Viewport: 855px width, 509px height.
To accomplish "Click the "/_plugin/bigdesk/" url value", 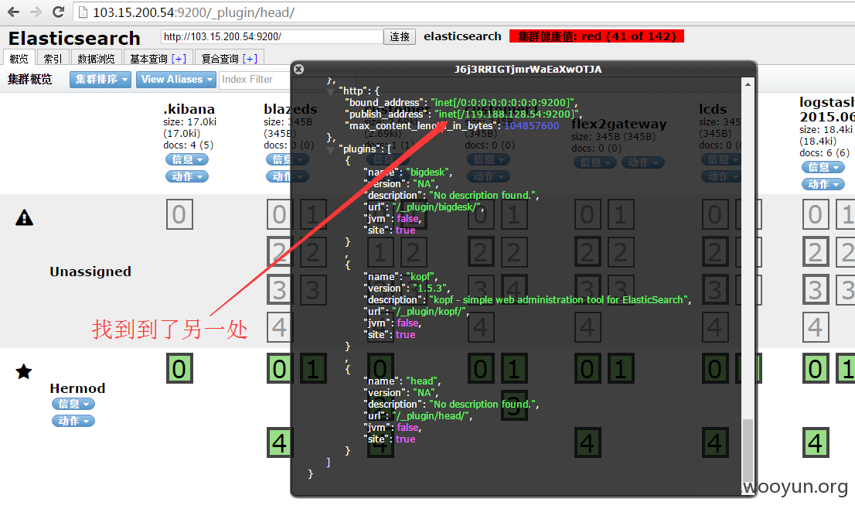I will point(438,207).
